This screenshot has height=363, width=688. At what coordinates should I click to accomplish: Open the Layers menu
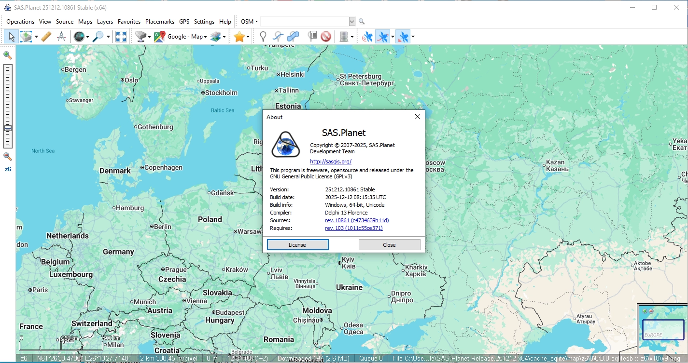[105, 22]
